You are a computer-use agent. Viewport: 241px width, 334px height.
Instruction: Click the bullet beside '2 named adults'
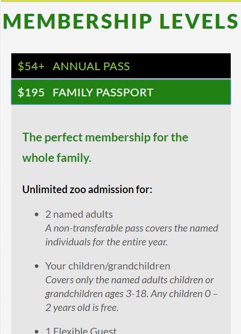pyautogui.click(x=37, y=215)
